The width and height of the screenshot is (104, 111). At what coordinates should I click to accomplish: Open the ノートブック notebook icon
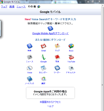click(x=30, y=79)
